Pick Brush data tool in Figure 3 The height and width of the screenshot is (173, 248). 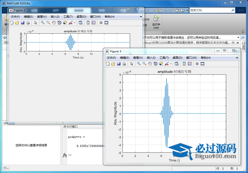[x=167, y=64]
